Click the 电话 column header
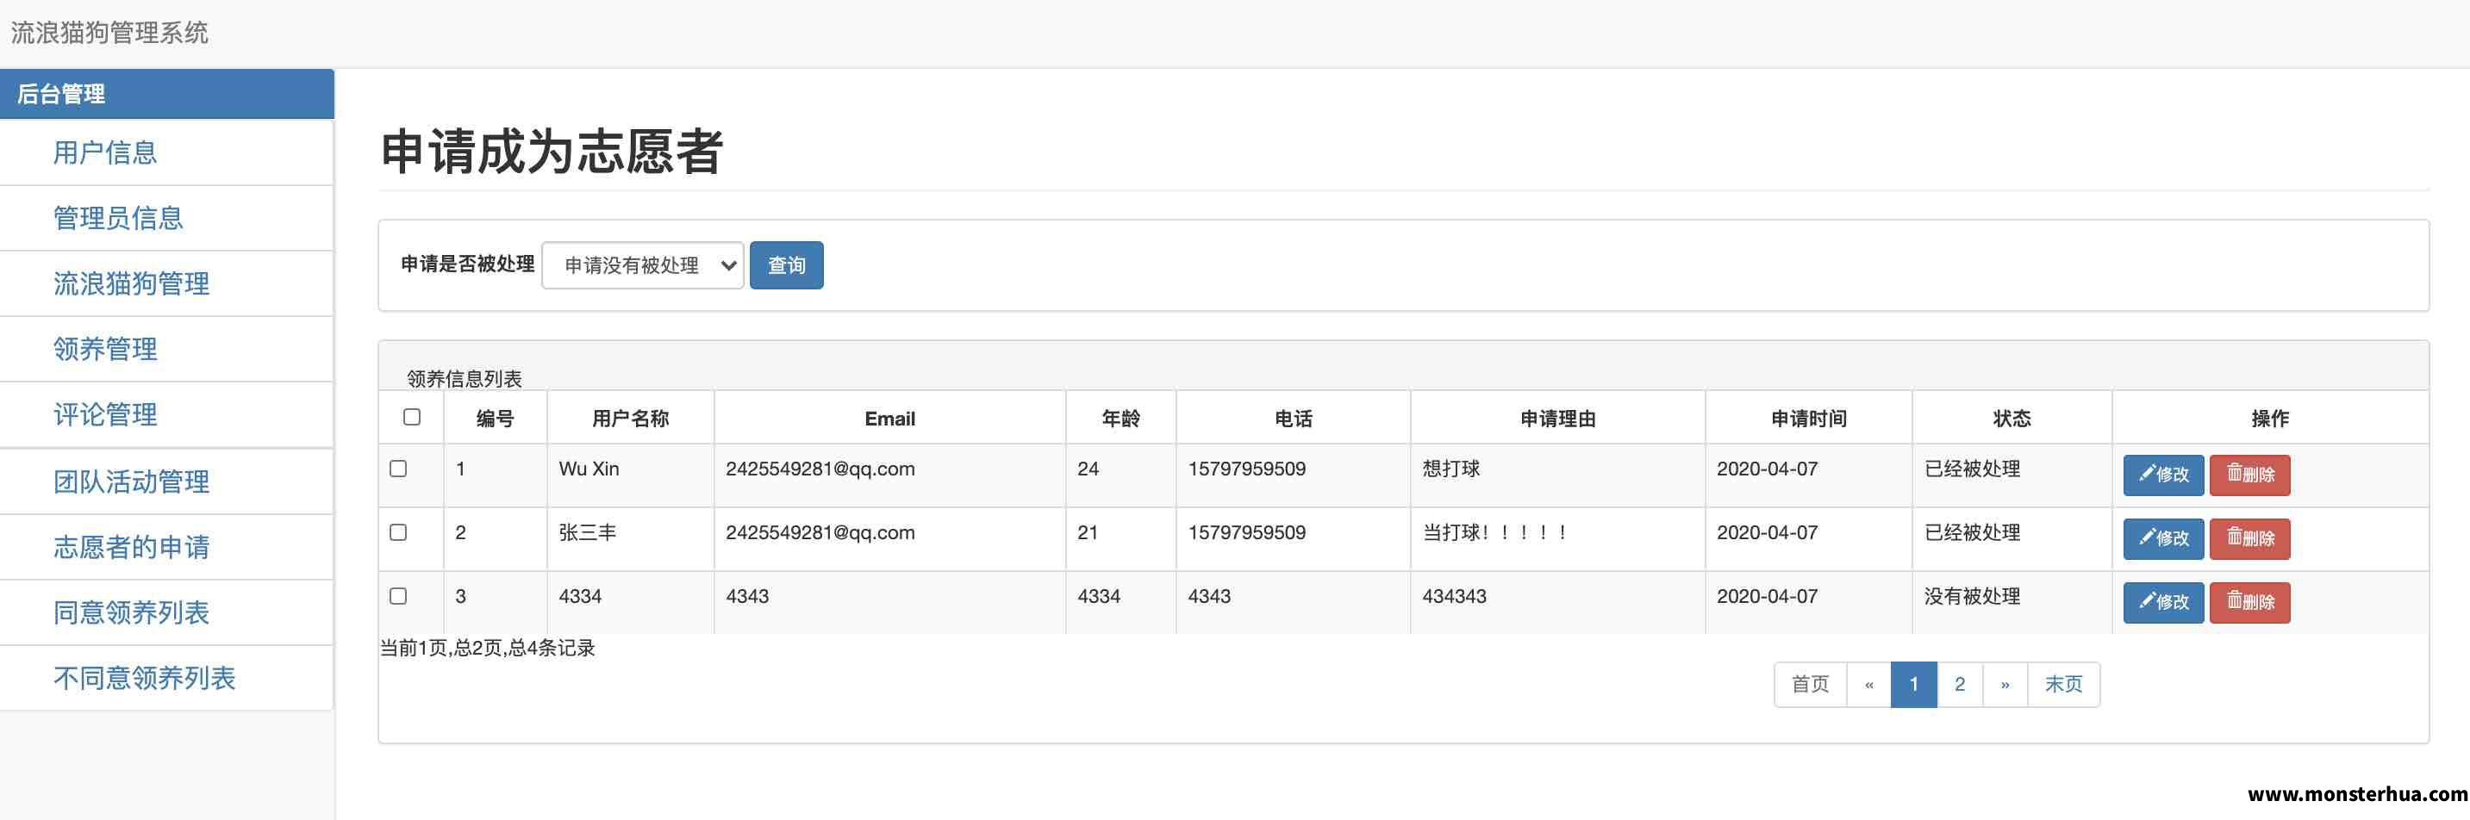The height and width of the screenshot is (820, 2470). (x=1294, y=419)
